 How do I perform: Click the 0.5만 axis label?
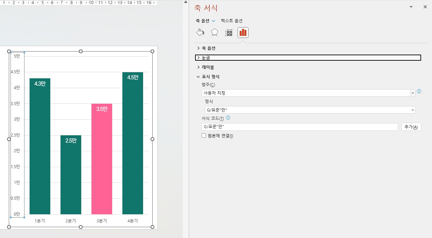(x=16, y=198)
